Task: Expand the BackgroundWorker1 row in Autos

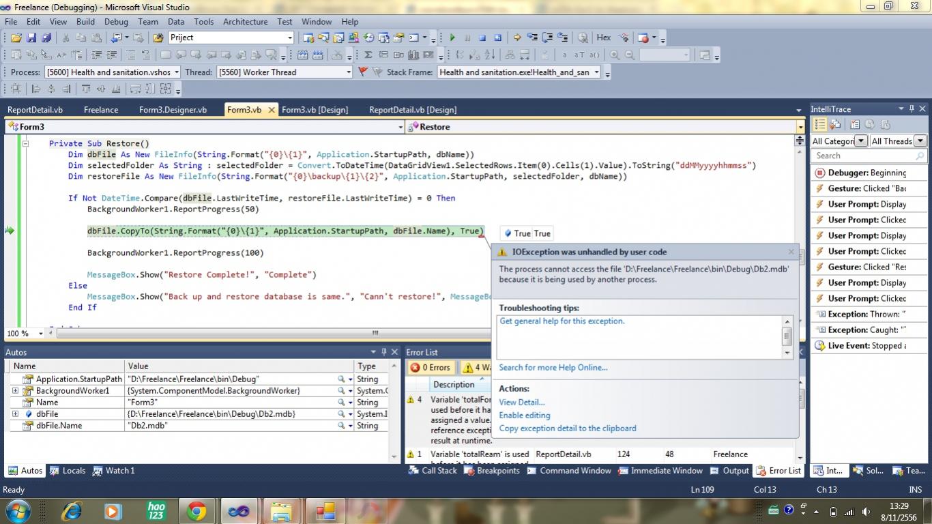Action: coord(15,391)
